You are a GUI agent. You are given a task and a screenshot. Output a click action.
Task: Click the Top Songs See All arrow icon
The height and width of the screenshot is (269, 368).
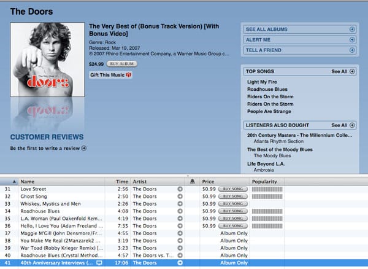pos(352,71)
